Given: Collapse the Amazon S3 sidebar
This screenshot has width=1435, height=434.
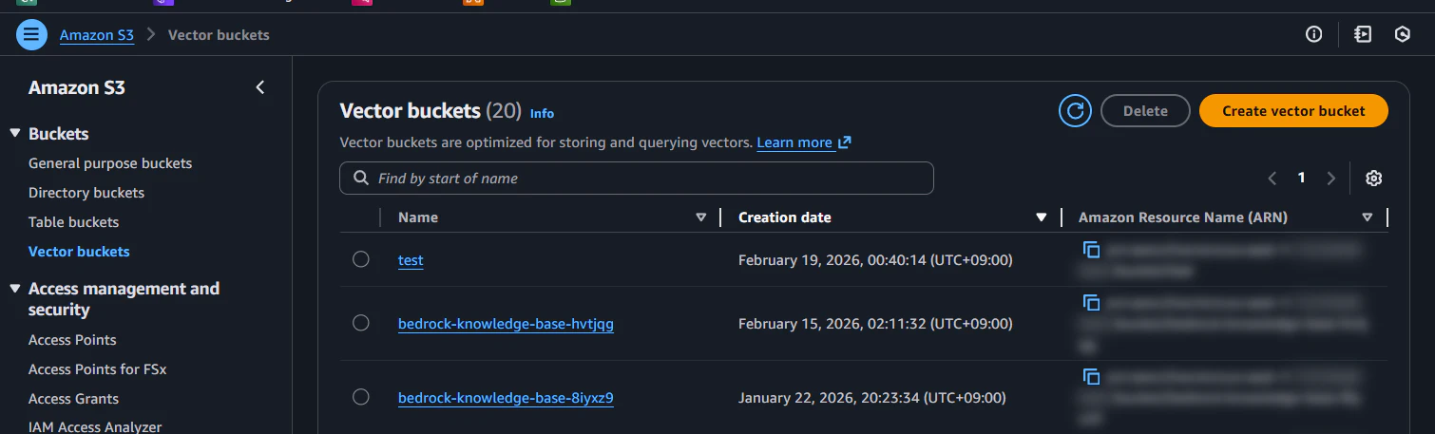Looking at the screenshot, I should [x=260, y=87].
